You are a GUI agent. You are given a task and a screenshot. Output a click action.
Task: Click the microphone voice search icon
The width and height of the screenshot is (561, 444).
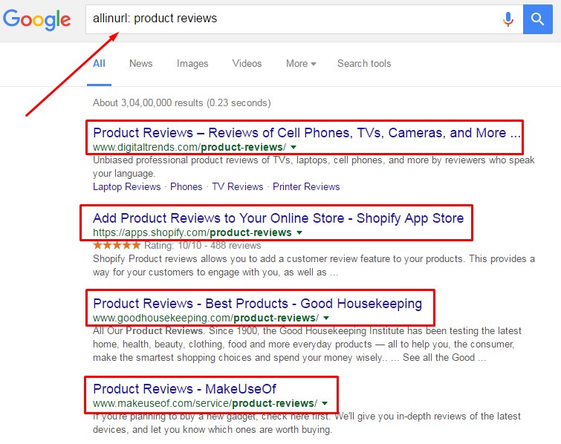(508, 19)
